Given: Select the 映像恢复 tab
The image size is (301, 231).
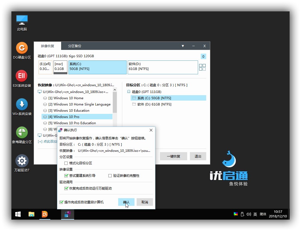Looking at the screenshot, I should (47, 46).
